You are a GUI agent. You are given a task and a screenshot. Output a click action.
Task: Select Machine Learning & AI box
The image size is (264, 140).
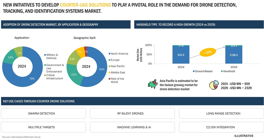[132, 127]
